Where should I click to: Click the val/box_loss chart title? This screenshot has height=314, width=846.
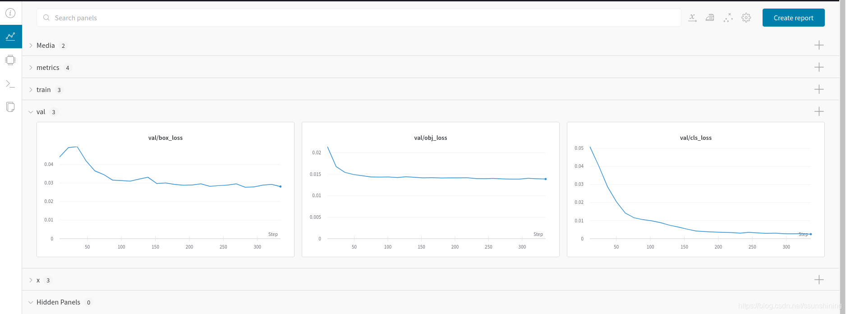click(x=166, y=138)
